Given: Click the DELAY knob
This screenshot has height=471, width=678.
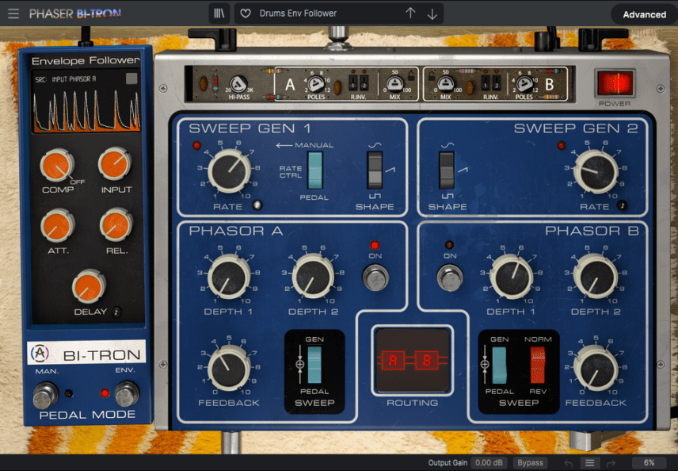Looking at the screenshot, I should click(89, 286).
